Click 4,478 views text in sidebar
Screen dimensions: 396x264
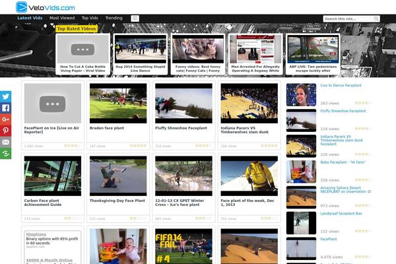(x=331, y=257)
